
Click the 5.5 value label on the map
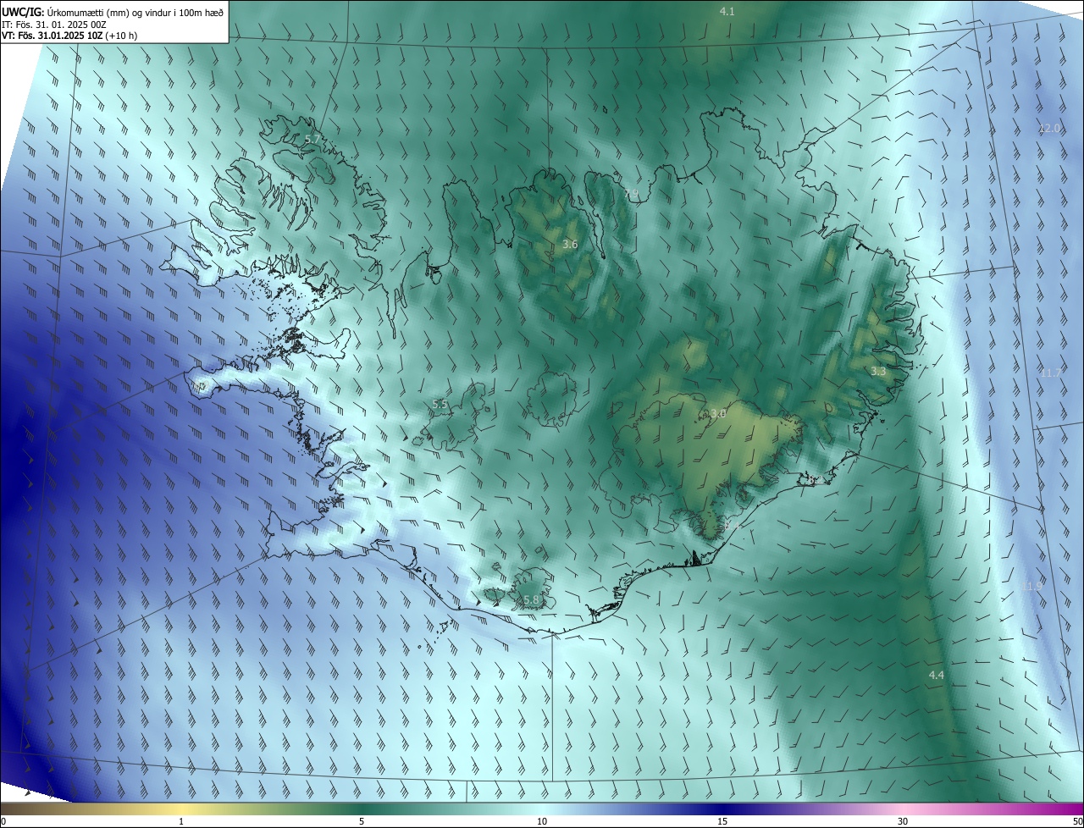pyautogui.click(x=440, y=405)
